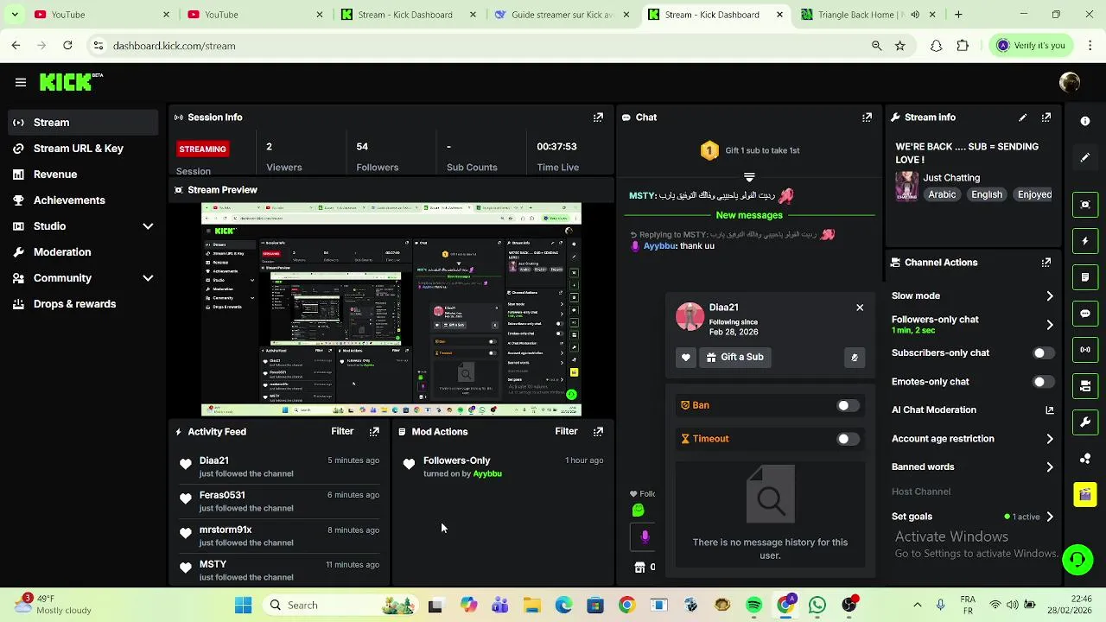Toggle the Timeout switch for Diaa21
This screenshot has width=1106, height=622.
coord(849,440)
